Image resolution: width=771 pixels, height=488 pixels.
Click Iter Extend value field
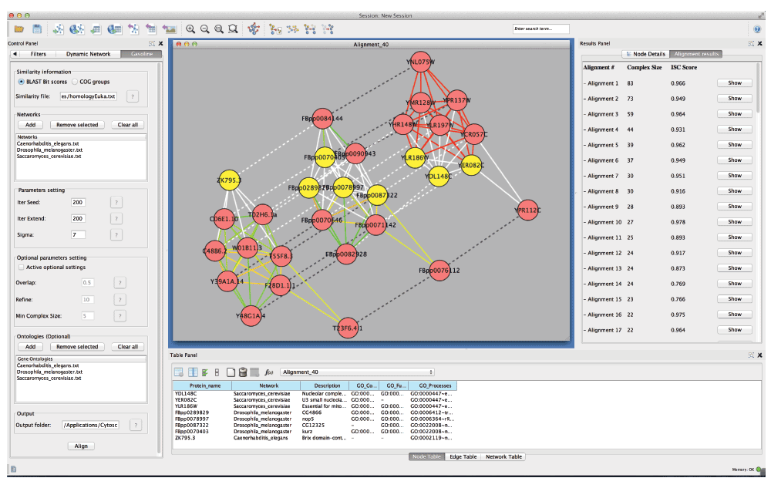(x=78, y=219)
